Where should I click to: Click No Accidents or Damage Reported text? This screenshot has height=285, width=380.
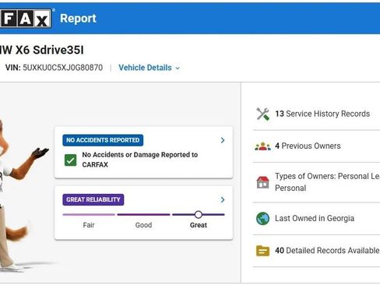click(x=140, y=160)
